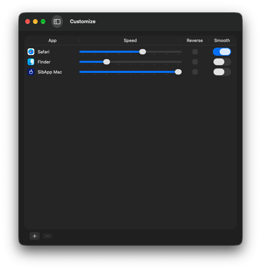Click the Smooth column header
Viewport: 261px width, 270px height.
point(222,40)
